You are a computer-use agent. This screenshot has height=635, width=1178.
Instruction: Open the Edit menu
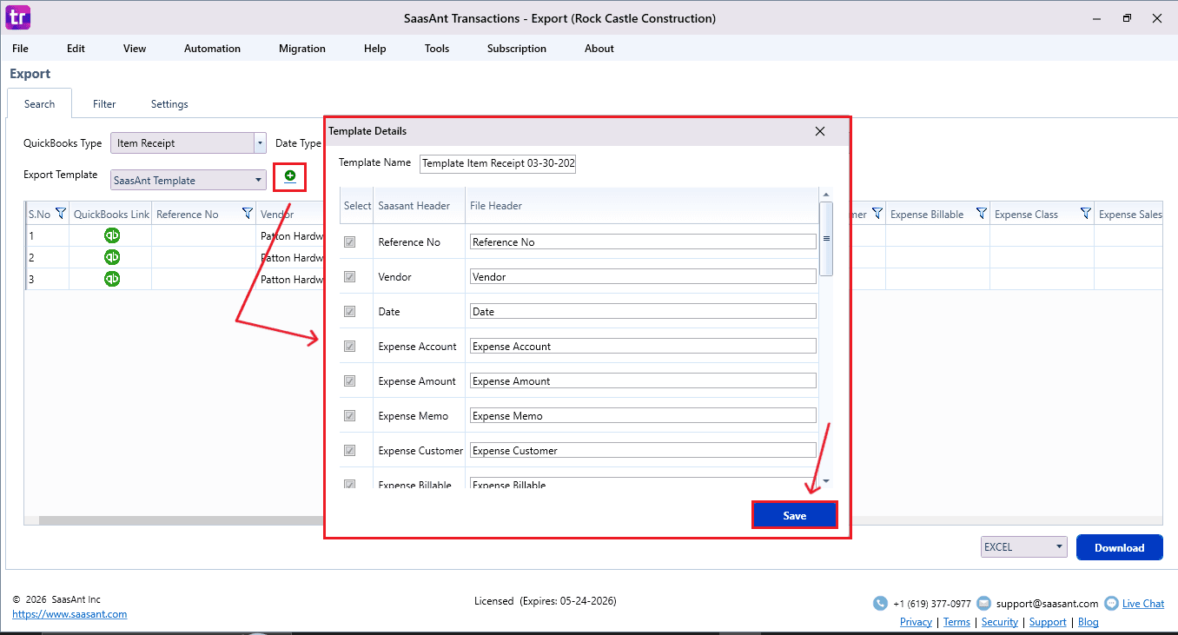coord(76,49)
